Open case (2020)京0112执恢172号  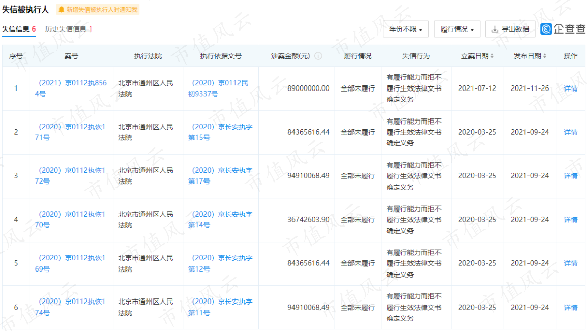pos(70,176)
